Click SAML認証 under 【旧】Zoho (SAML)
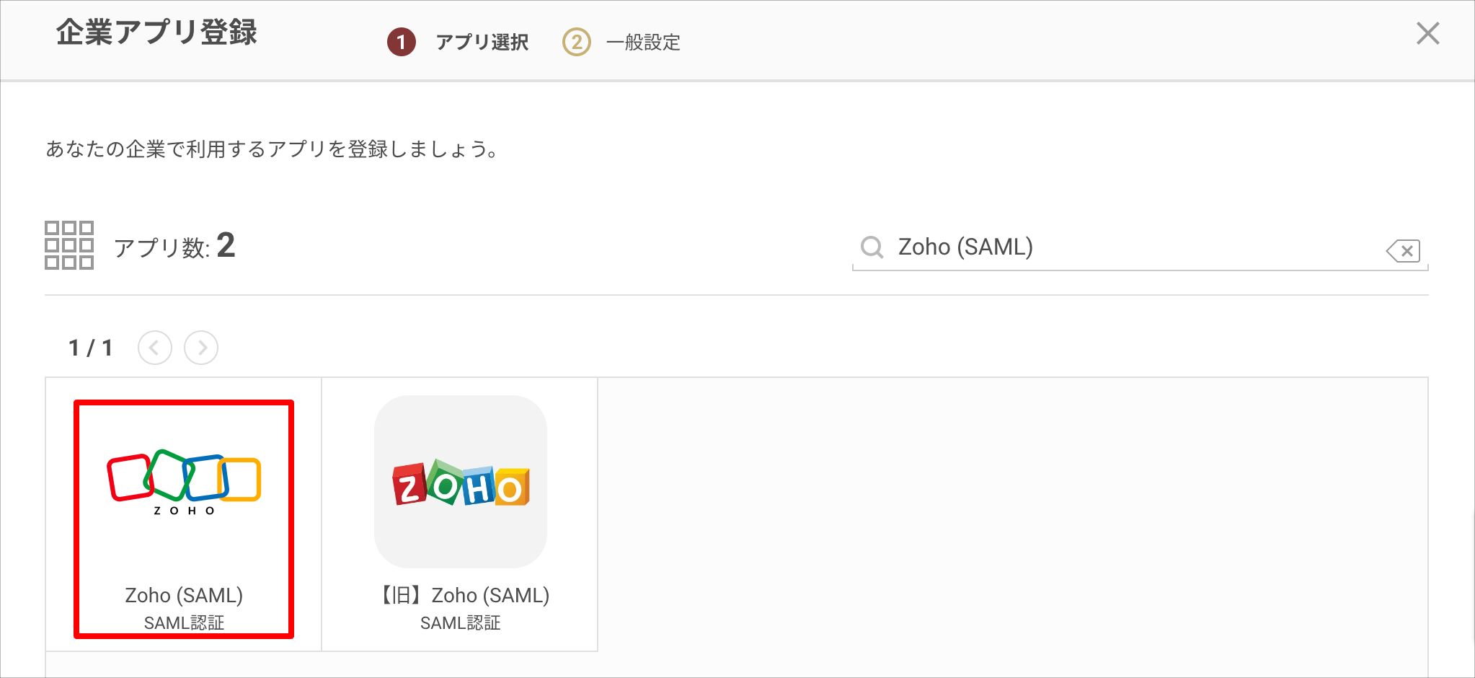This screenshot has height=678, width=1475. (x=461, y=622)
